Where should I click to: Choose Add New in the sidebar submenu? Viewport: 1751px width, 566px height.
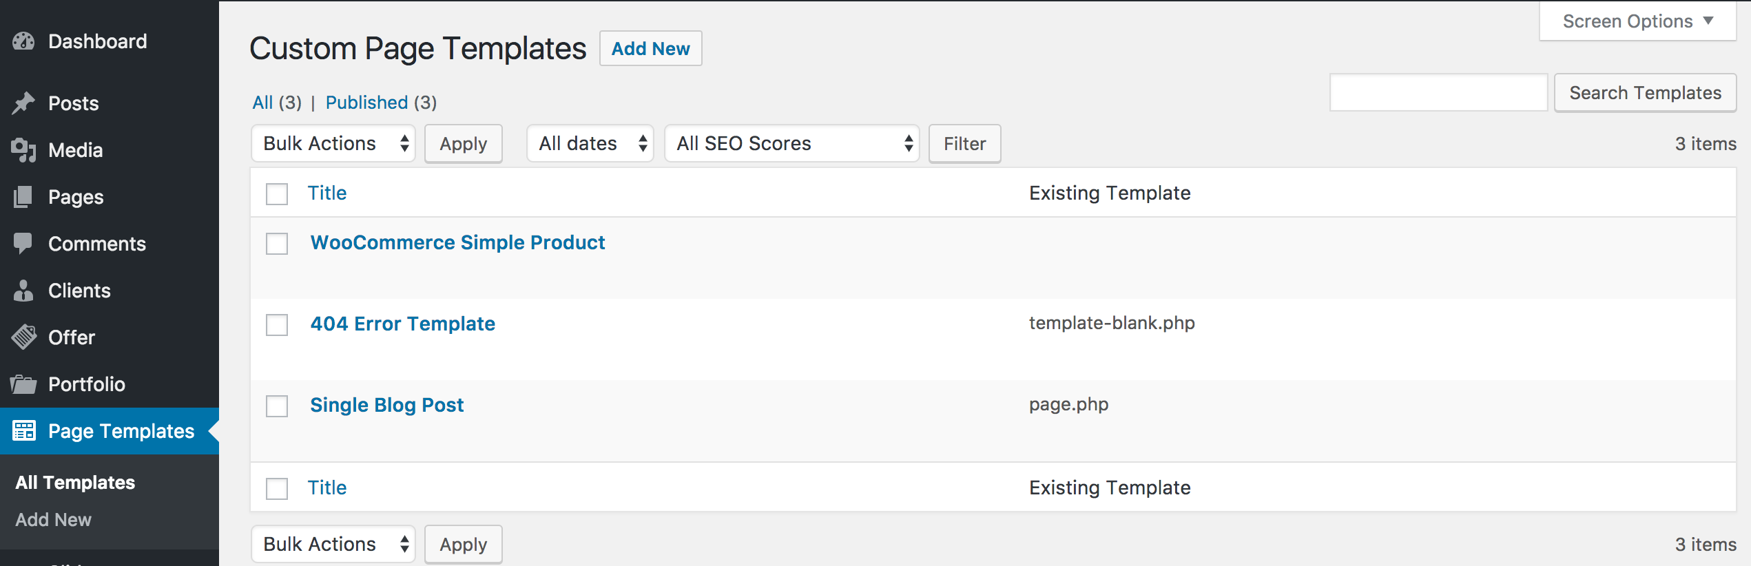[x=54, y=520]
